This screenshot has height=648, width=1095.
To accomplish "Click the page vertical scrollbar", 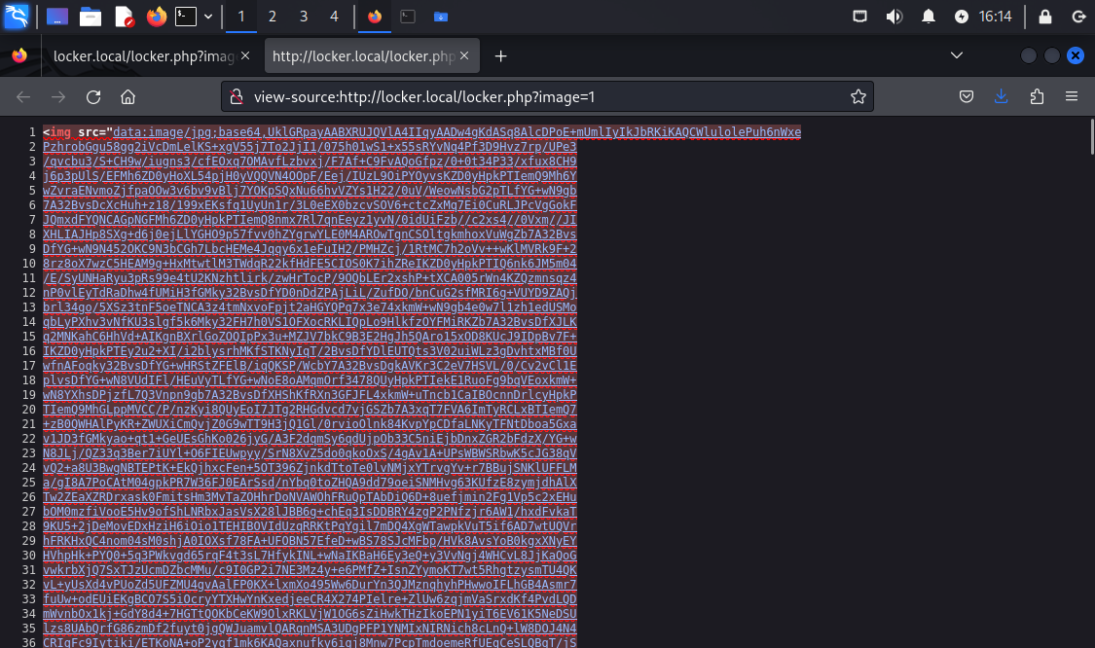I will pos(1090,389).
